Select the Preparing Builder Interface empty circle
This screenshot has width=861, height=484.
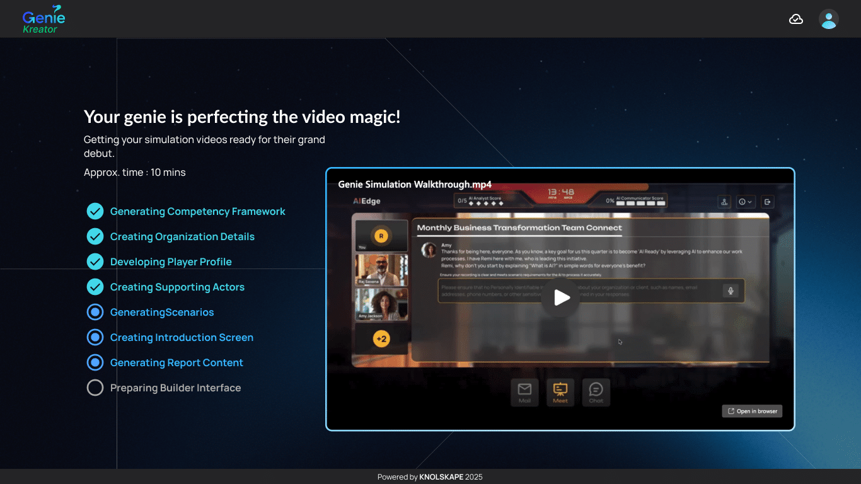(95, 388)
